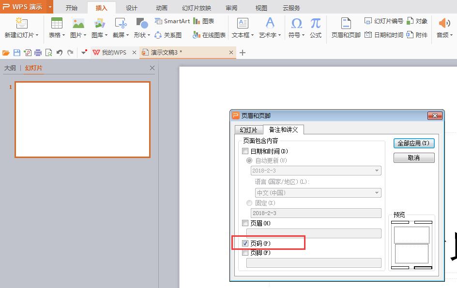The width and height of the screenshot is (457, 288).
Task: Open the 表格 table icon
Action: (x=57, y=23)
